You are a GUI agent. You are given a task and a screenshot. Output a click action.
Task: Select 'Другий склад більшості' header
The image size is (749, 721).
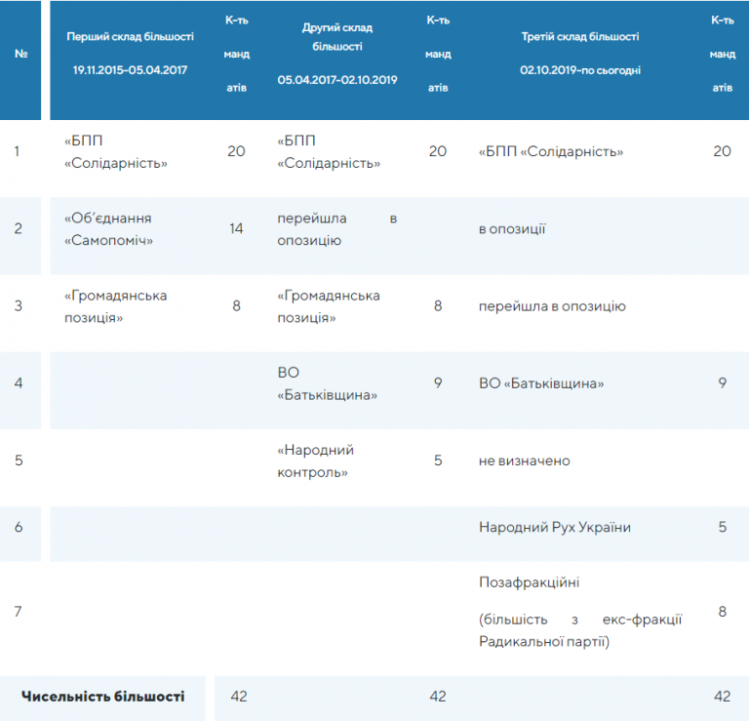pyautogui.click(x=337, y=37)
